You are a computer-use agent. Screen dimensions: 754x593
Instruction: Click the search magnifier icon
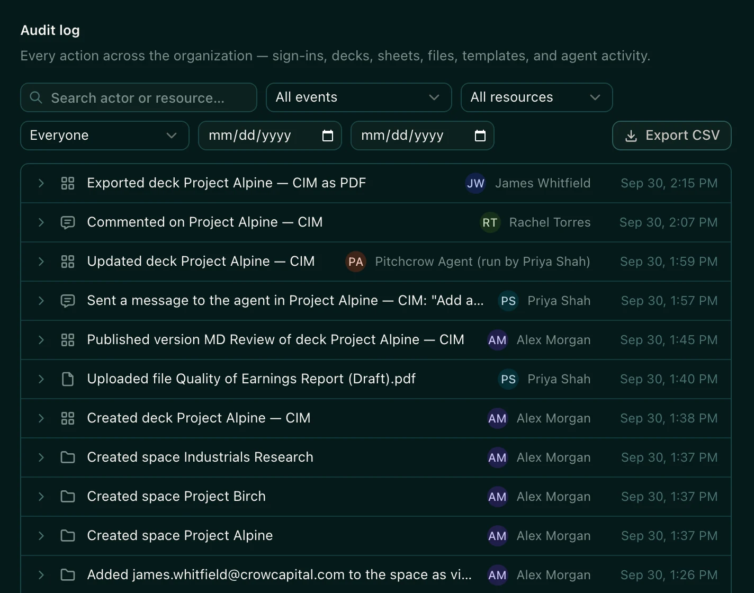[36, 97]
